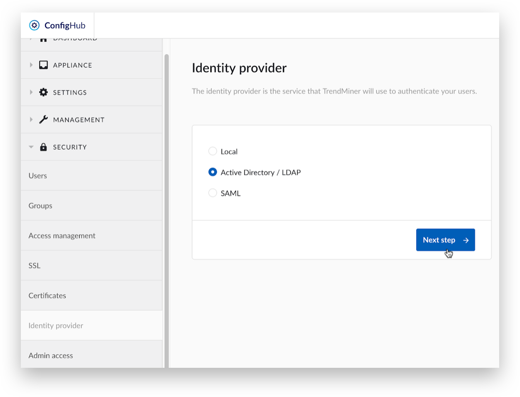Open the Users menu item
Screen dimensions: 520x397
click(91, 176)
